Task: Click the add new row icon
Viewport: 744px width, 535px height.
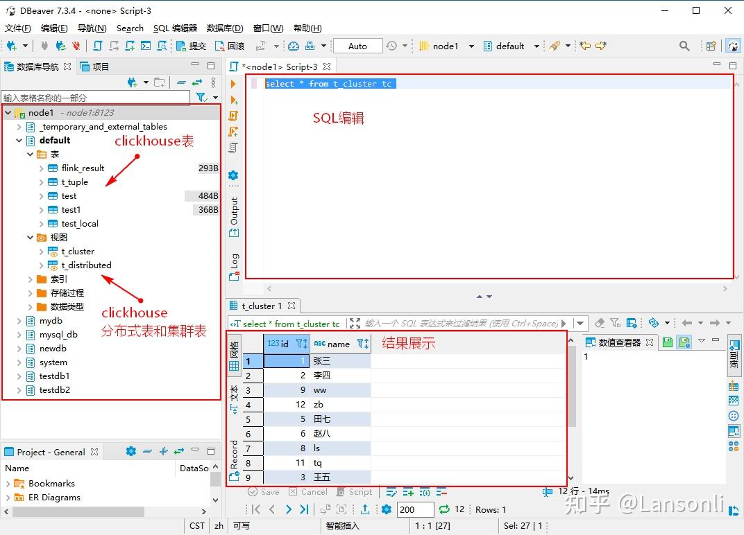Action: coord(408,493)
